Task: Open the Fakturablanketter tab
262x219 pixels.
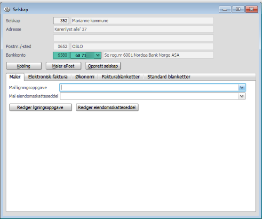Action: (120, 77)
